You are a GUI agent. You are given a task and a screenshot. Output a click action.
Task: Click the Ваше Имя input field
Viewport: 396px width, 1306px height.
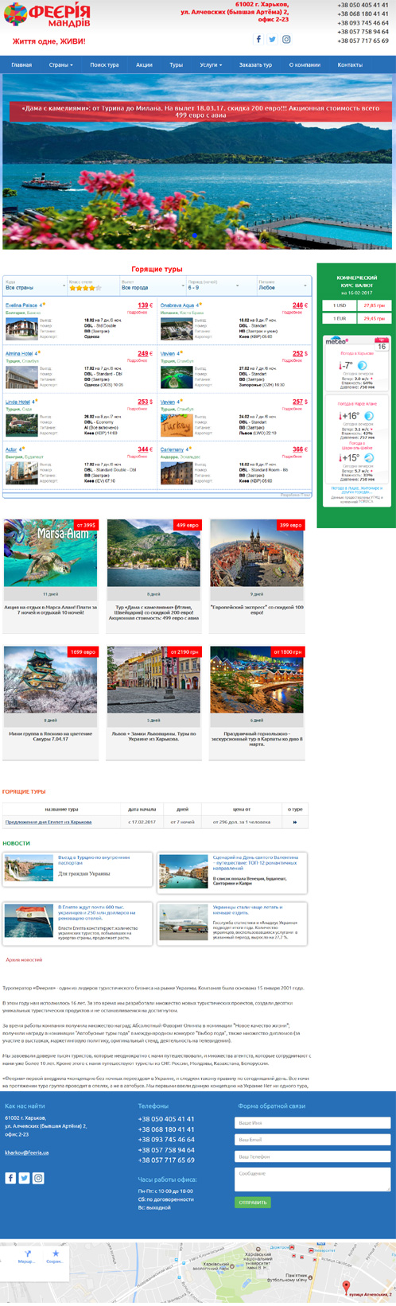[x=313, y=1122]
